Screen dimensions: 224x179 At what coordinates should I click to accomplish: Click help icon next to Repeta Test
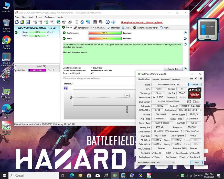click(x=185, y=69)
